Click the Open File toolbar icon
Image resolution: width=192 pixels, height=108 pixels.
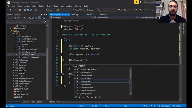(25, 10)
